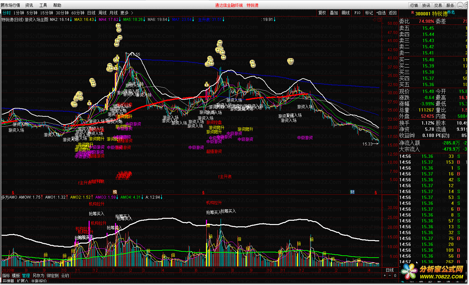Select the 1分钟 period tab
Screen dimensions: 469x285
[19, 13]
